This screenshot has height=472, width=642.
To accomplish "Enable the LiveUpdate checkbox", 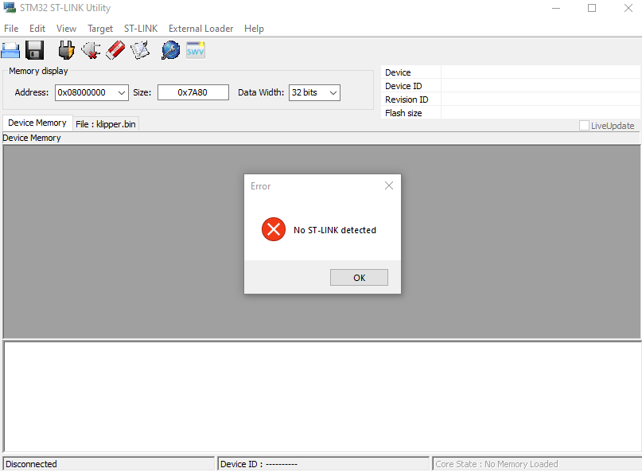I will click(584, 126).
